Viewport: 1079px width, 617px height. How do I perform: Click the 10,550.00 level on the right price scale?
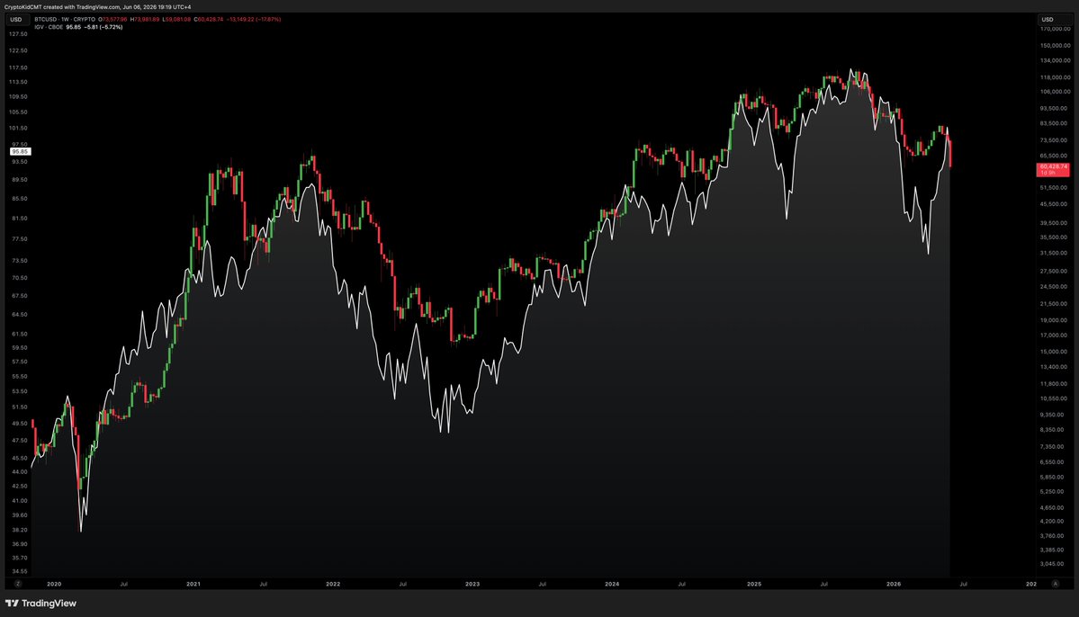(1055, 399)
